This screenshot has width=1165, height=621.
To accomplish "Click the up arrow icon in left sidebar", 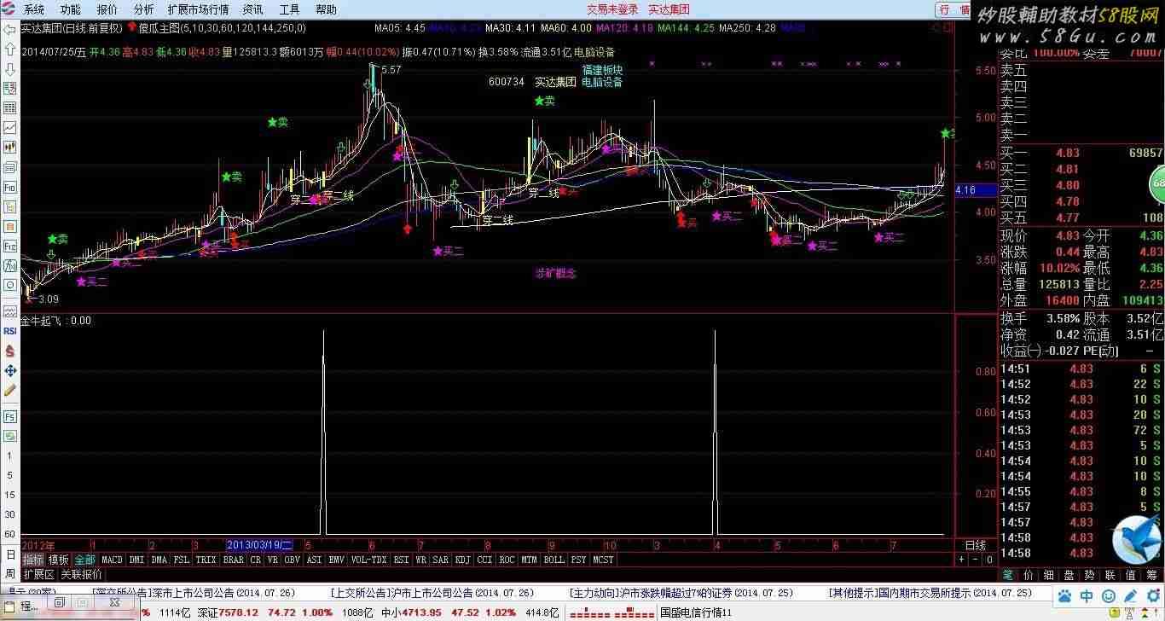I will [9, 49].
